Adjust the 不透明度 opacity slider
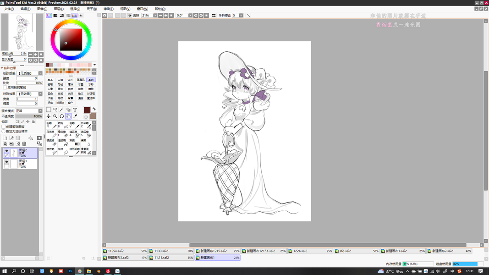The width and height of the screenshot is (489, 275). coord(29,116)
